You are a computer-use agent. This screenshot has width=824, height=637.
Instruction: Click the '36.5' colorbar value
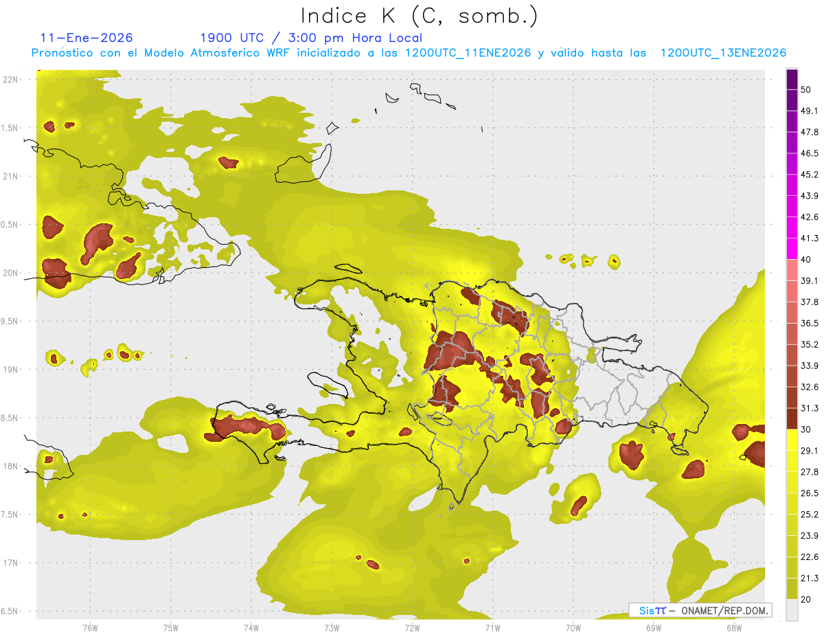pyautogui.click(x=810, y=324)
